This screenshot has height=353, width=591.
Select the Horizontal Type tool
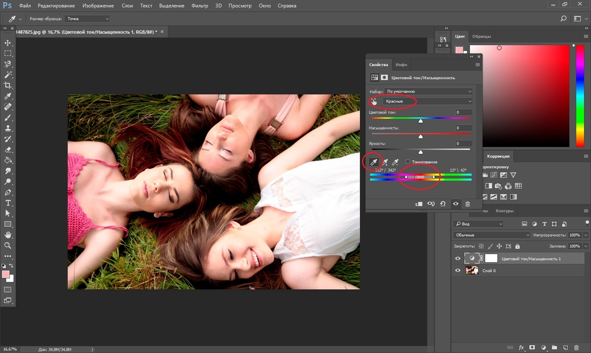[8, 203]
